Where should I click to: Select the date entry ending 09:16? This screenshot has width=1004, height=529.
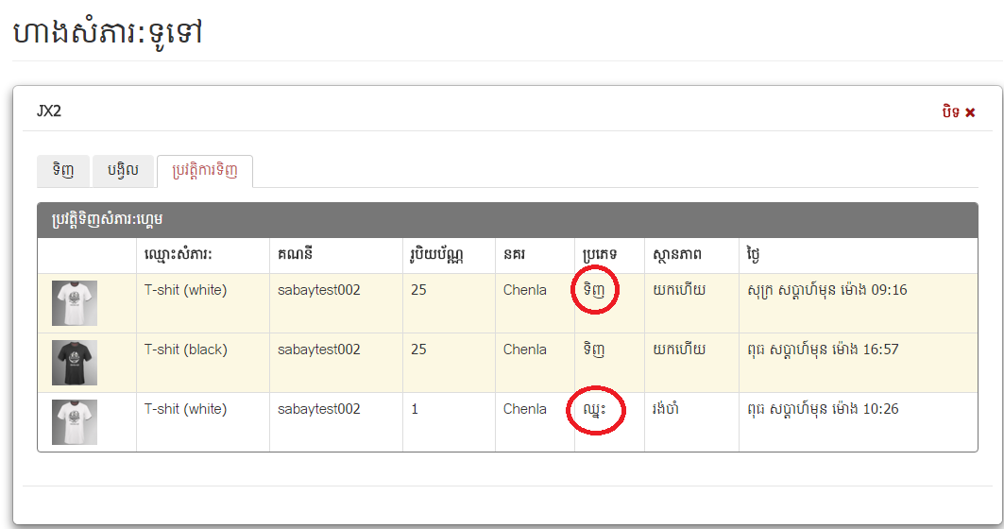(826, 290)
